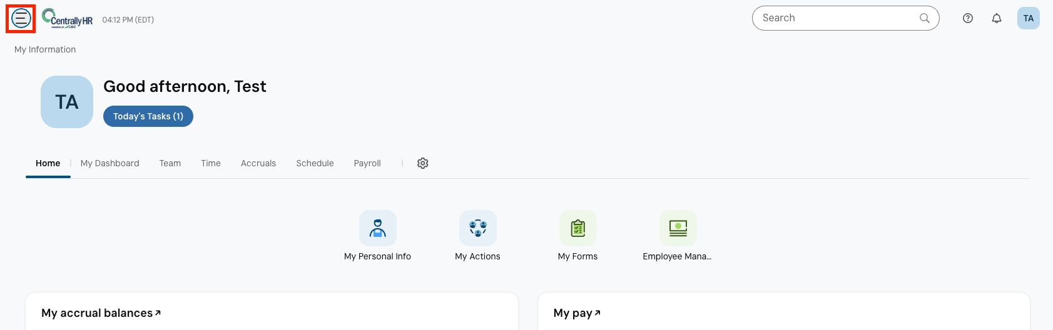Viewport: 1053px width, 330px height.
Task: Click the My Personal Info label
Action: point(378,256)
